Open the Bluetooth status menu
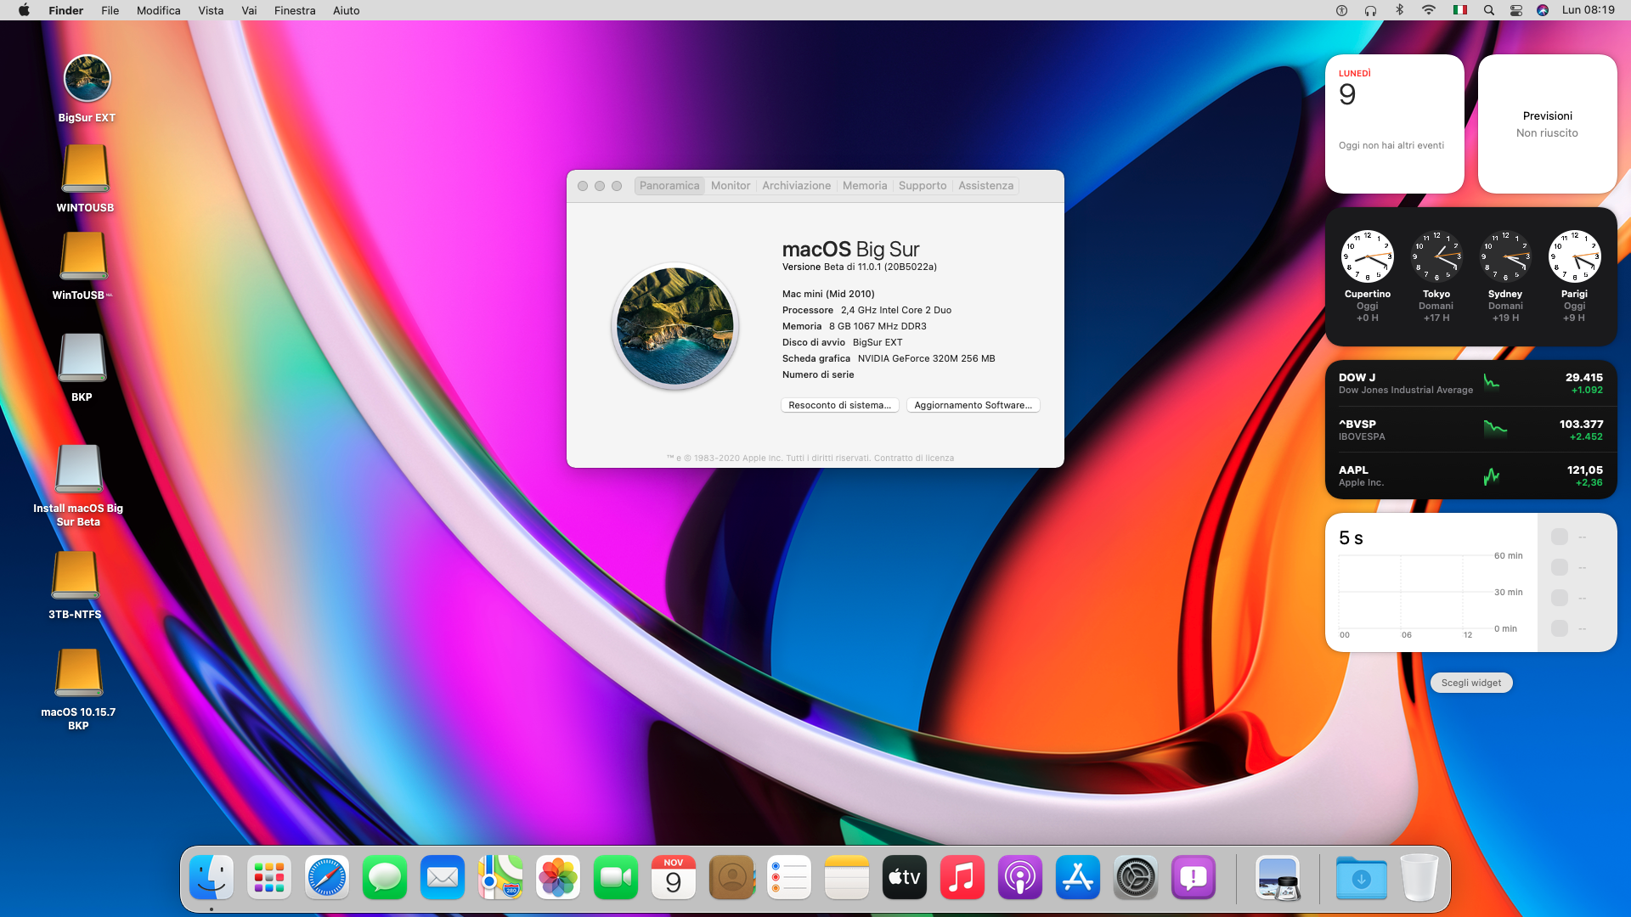This screenshot has height=917, width=1631. (x=1400, y=10)
